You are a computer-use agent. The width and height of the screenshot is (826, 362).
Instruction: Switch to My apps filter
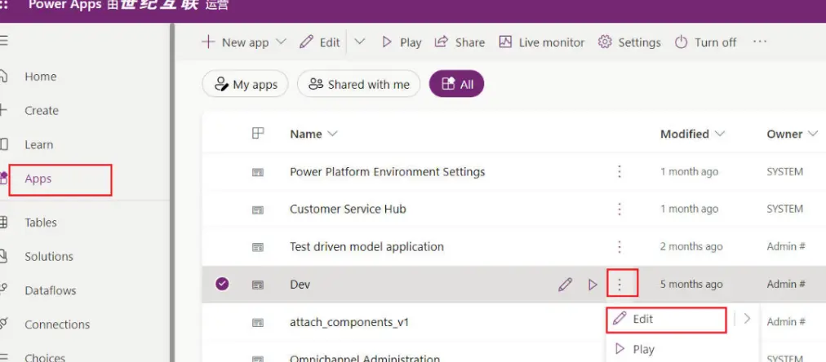click(x=245, y=84)
